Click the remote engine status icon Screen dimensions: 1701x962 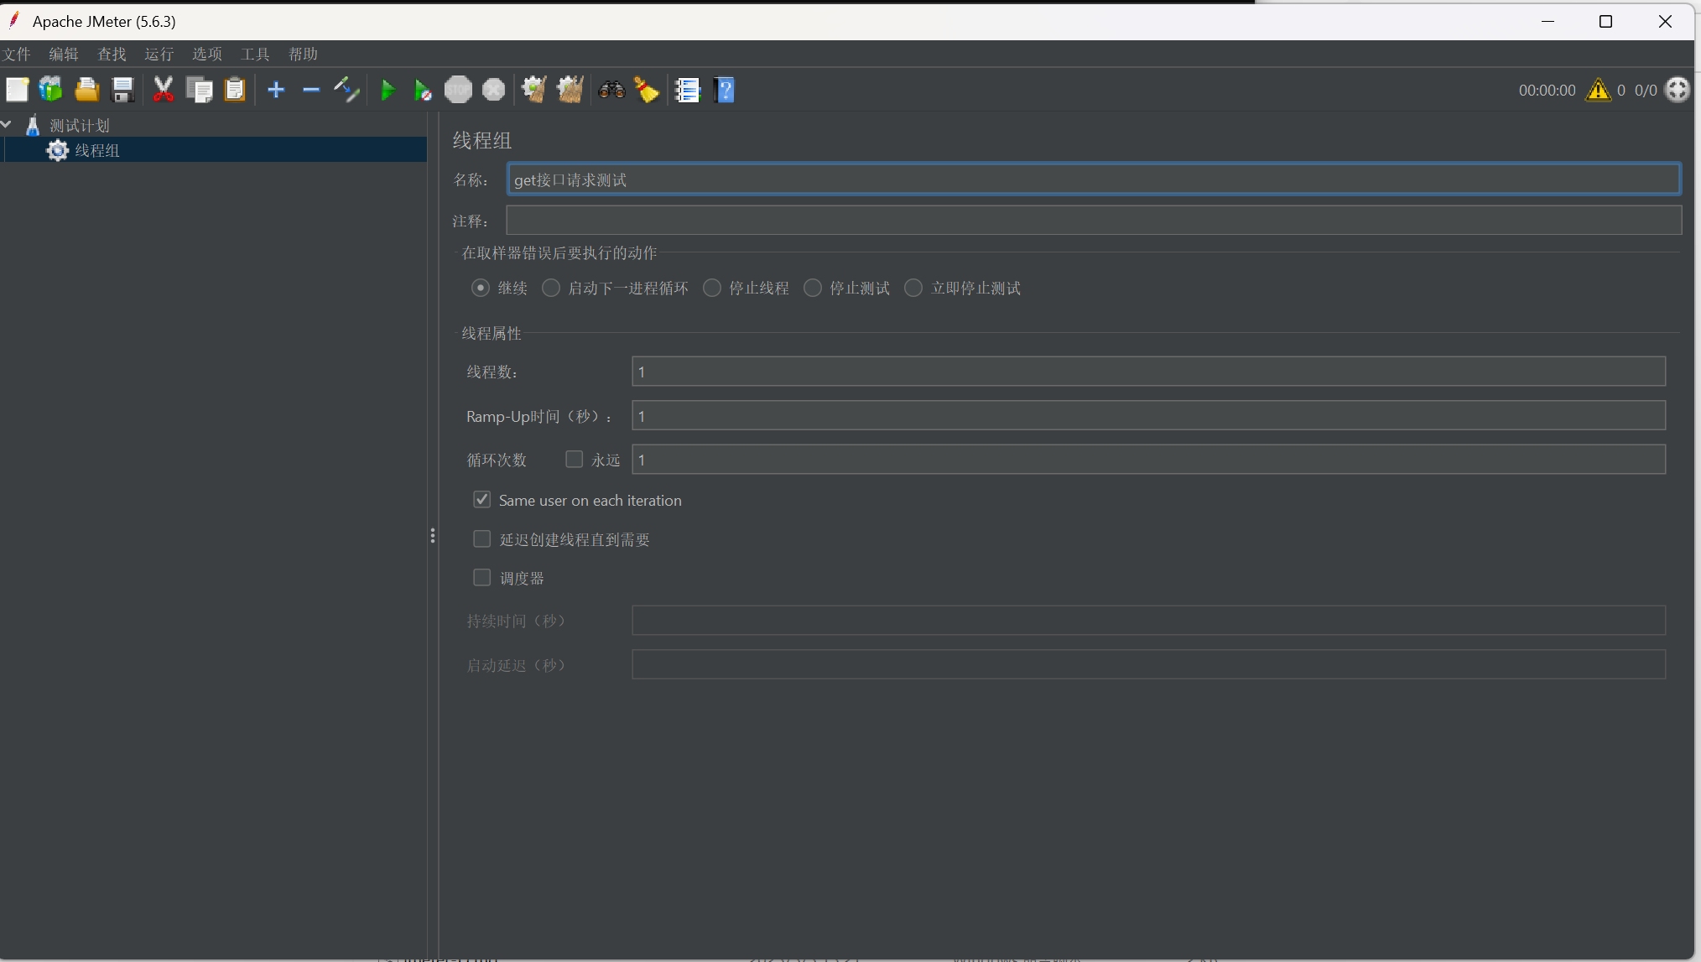point(1677,90)
